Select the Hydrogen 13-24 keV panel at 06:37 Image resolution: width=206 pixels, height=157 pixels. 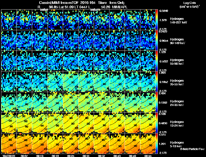tap(101, 123)
